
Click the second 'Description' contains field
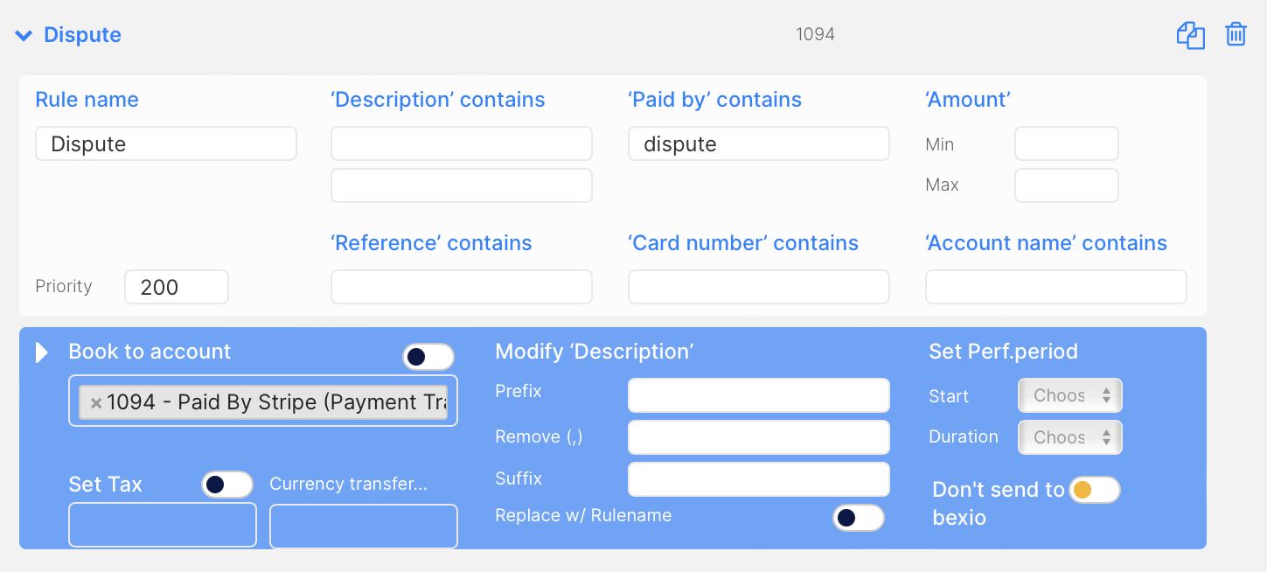[462, 185]
